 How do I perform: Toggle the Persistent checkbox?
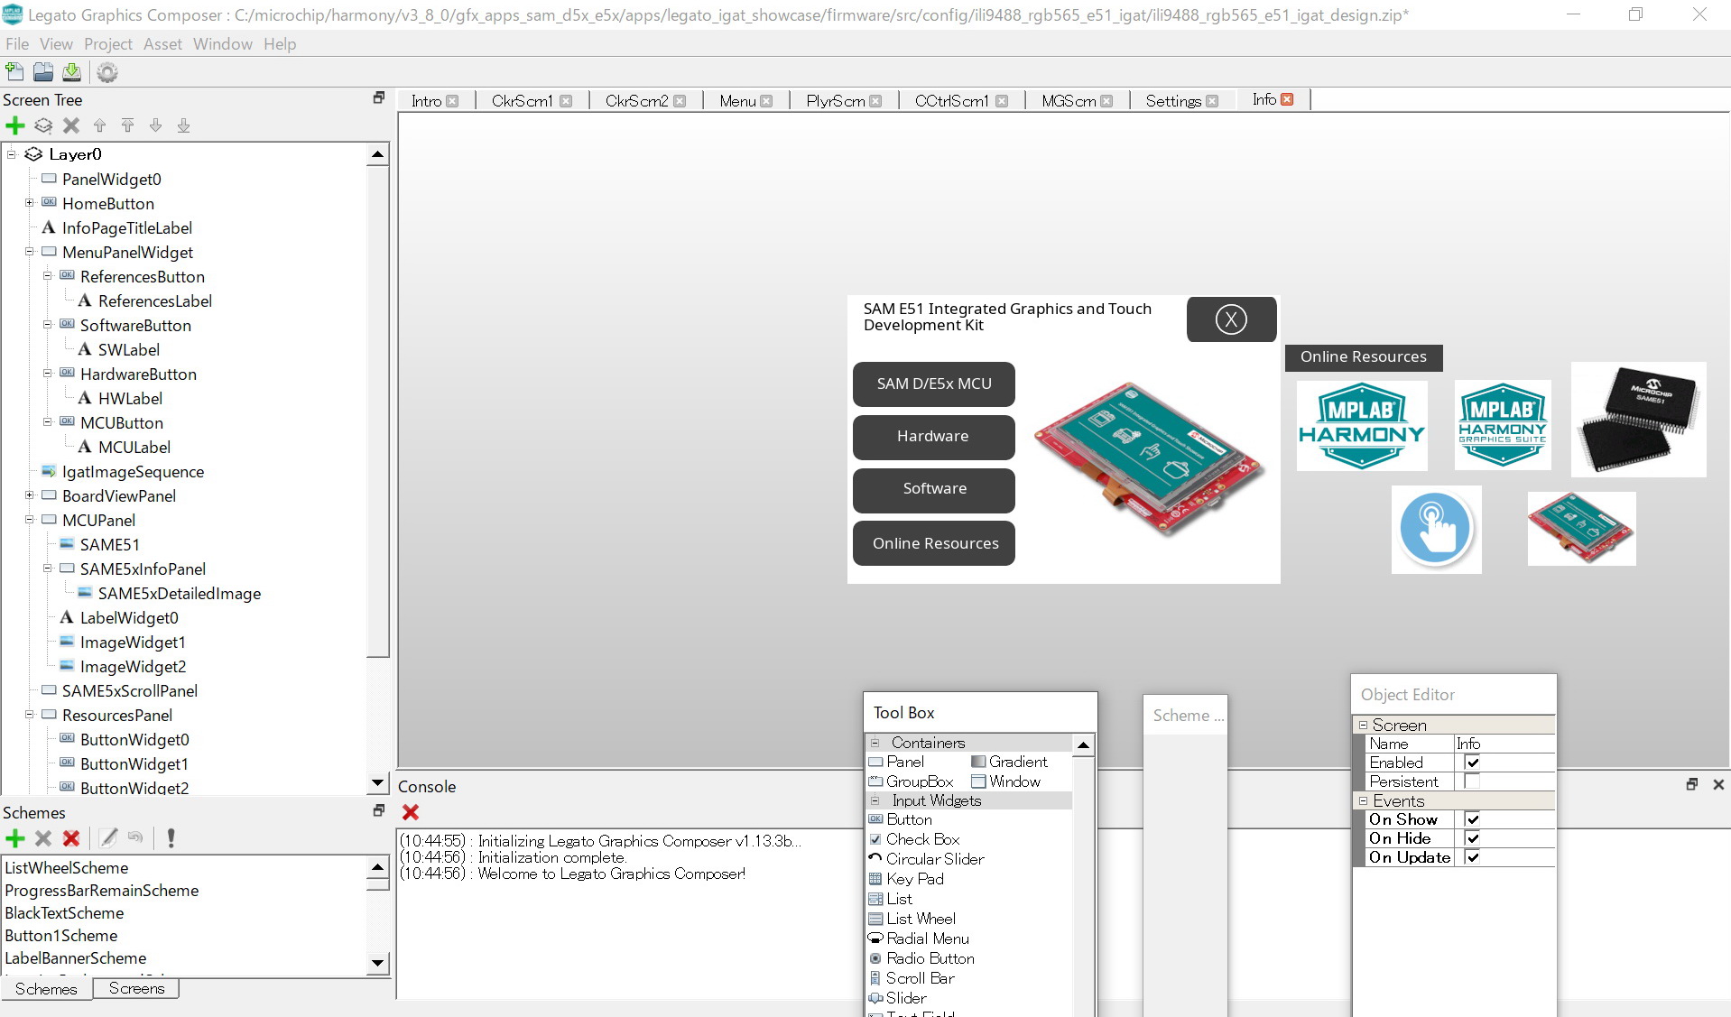[1472, 781]
